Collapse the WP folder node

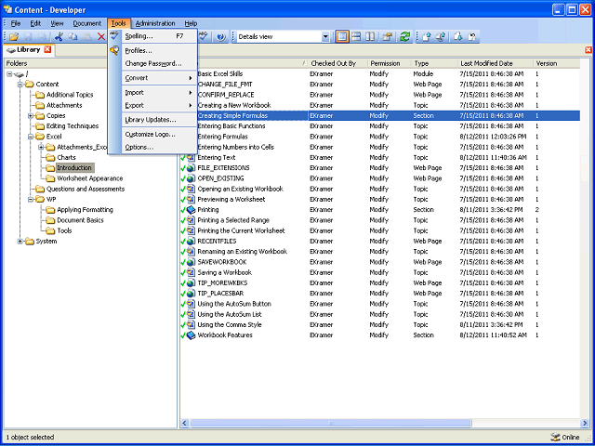click(31, 199)
